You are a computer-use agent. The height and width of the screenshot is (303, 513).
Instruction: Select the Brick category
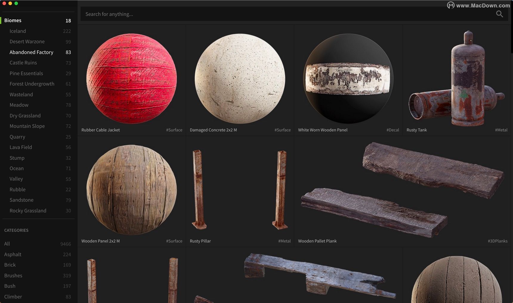(x=38, y=265)
